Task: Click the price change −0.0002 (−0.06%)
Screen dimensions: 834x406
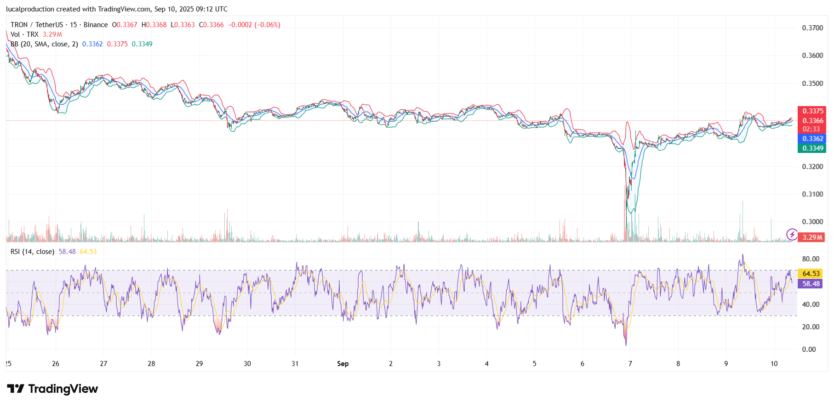Action: (x=254, y=25)
